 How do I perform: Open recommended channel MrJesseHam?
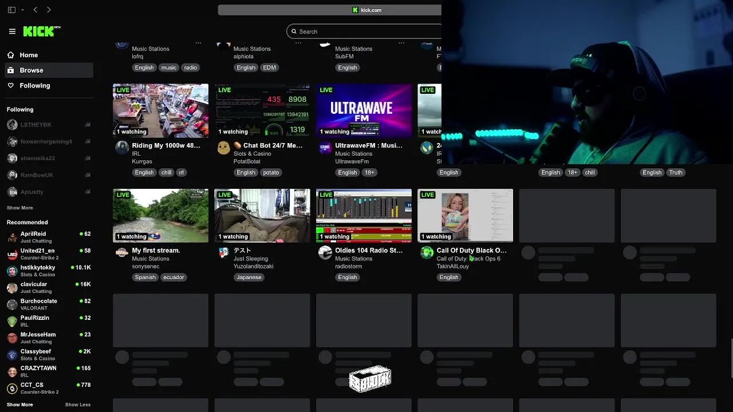[49, 338]
